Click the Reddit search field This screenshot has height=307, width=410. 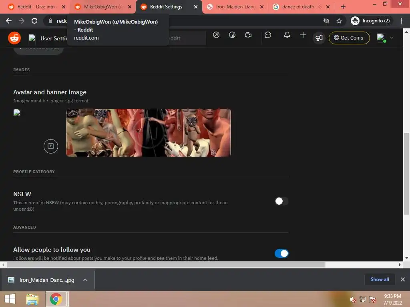coord(187,38)
